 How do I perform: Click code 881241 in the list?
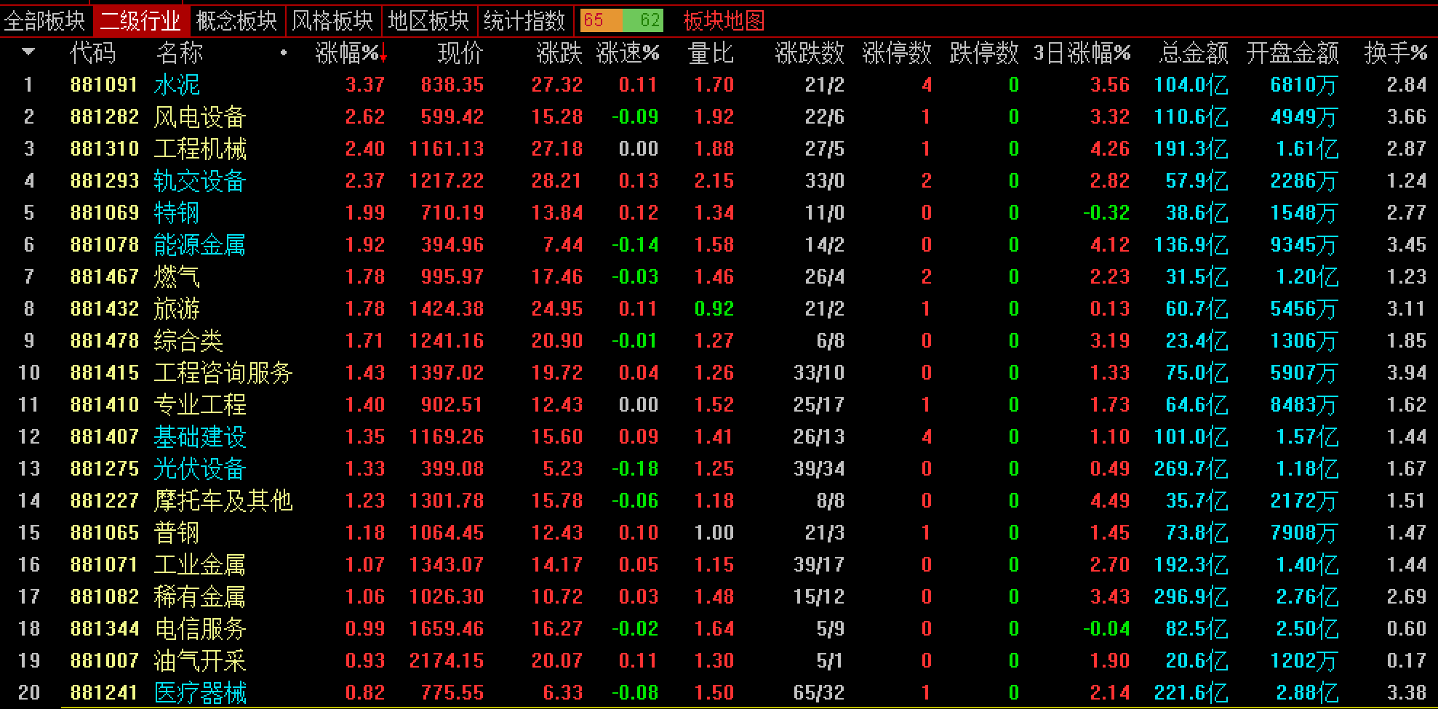[105, 693]
